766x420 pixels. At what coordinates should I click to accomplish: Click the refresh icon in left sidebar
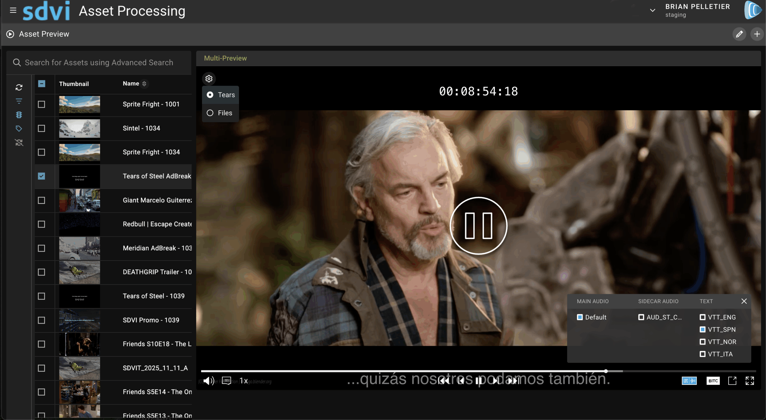coord(19,87)
